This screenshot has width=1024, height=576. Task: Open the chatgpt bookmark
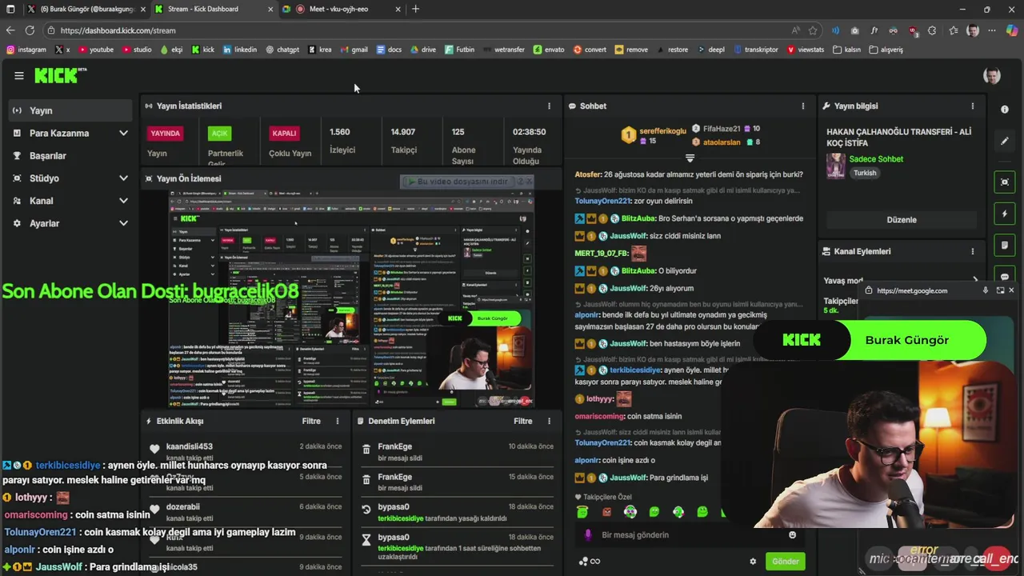(x=282, y=50)
